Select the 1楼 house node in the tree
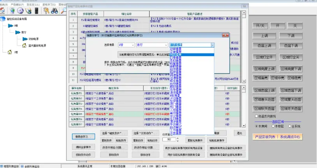 pos(10,52)
